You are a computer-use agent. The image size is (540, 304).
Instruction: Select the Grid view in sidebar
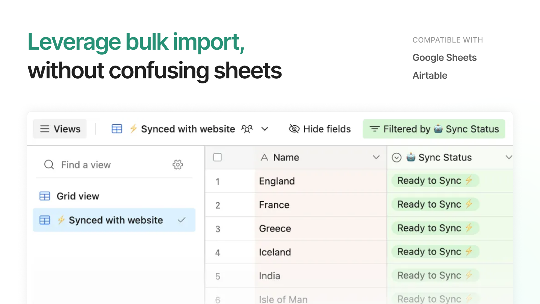click(114, 196)
